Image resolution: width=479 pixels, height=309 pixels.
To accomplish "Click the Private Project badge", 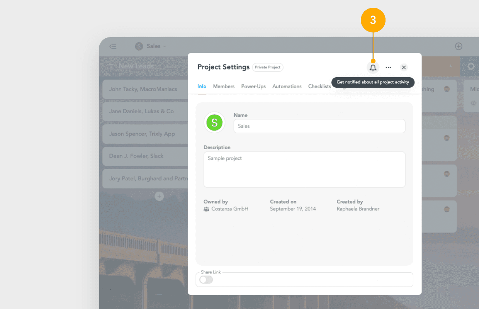I will click(268, 67).
